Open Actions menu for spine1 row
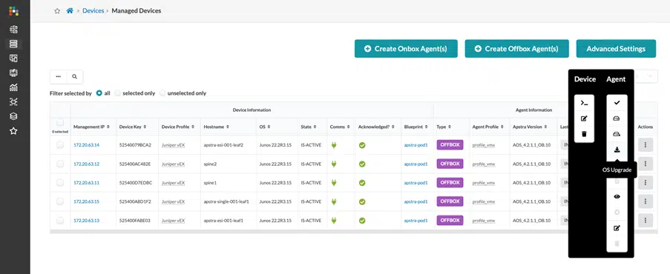The width and height of the screenshot is (670, 274). (x=646, y=183)
